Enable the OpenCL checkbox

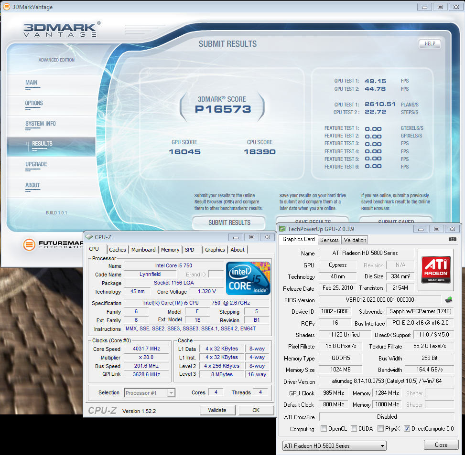click(324, 429)
